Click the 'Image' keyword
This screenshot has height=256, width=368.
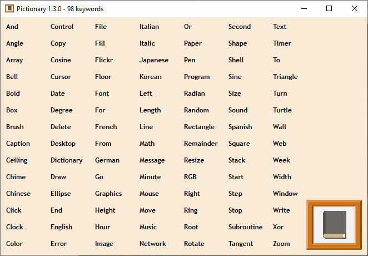point(104,244)
